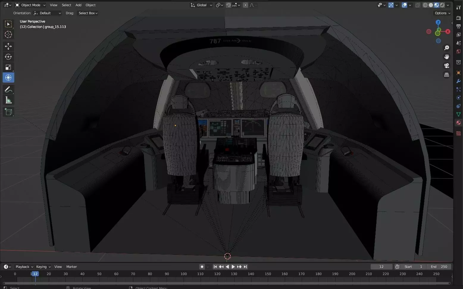This screenshot has width=463, height=289.
Task: Click the Zoom view magnifier icon
Action: [446, 48]
